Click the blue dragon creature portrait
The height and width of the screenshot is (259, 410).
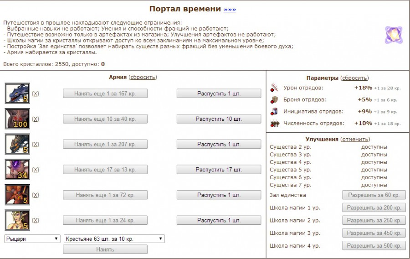click(17, 93)
